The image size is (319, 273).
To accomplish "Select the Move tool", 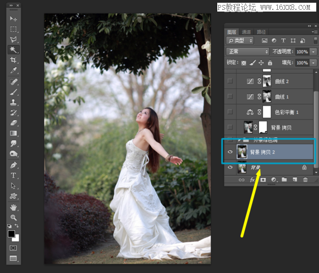I will (x=13, y=19).
